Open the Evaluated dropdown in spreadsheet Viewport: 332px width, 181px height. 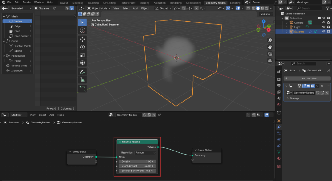(21, 8)
